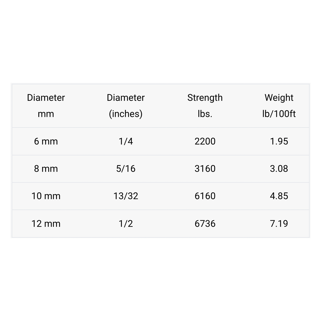Click the "6 mm" diameter cell
The width and height of the screenshot is (321, 321).
(46, 141)
